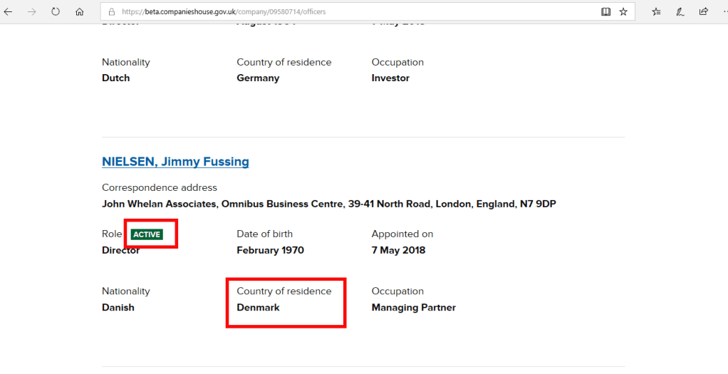
Task: Click the site padlock security icon
Action: 110,12
